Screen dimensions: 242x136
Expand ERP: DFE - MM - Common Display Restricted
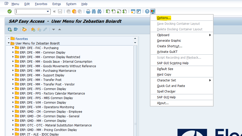(x=13, y=57)
